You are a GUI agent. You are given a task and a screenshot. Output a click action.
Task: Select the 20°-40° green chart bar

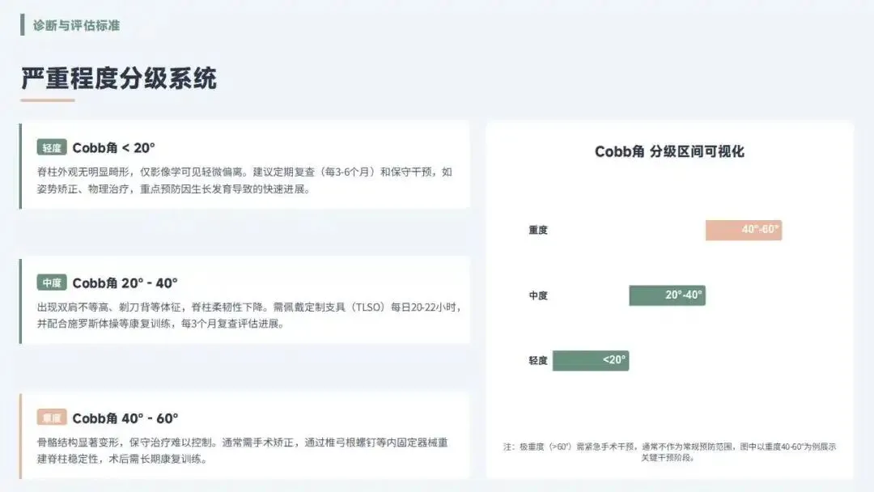[667, 295]
